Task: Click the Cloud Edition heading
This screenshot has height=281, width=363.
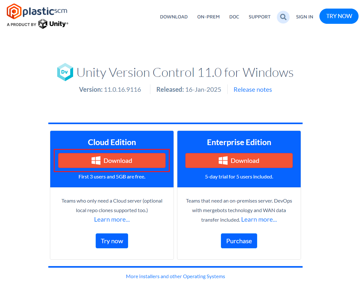Action: 112,142
